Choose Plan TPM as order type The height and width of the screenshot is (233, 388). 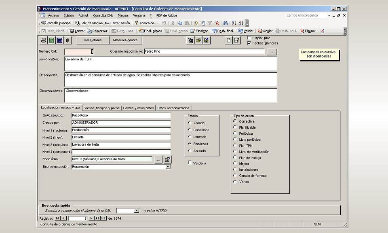(235, 145)
